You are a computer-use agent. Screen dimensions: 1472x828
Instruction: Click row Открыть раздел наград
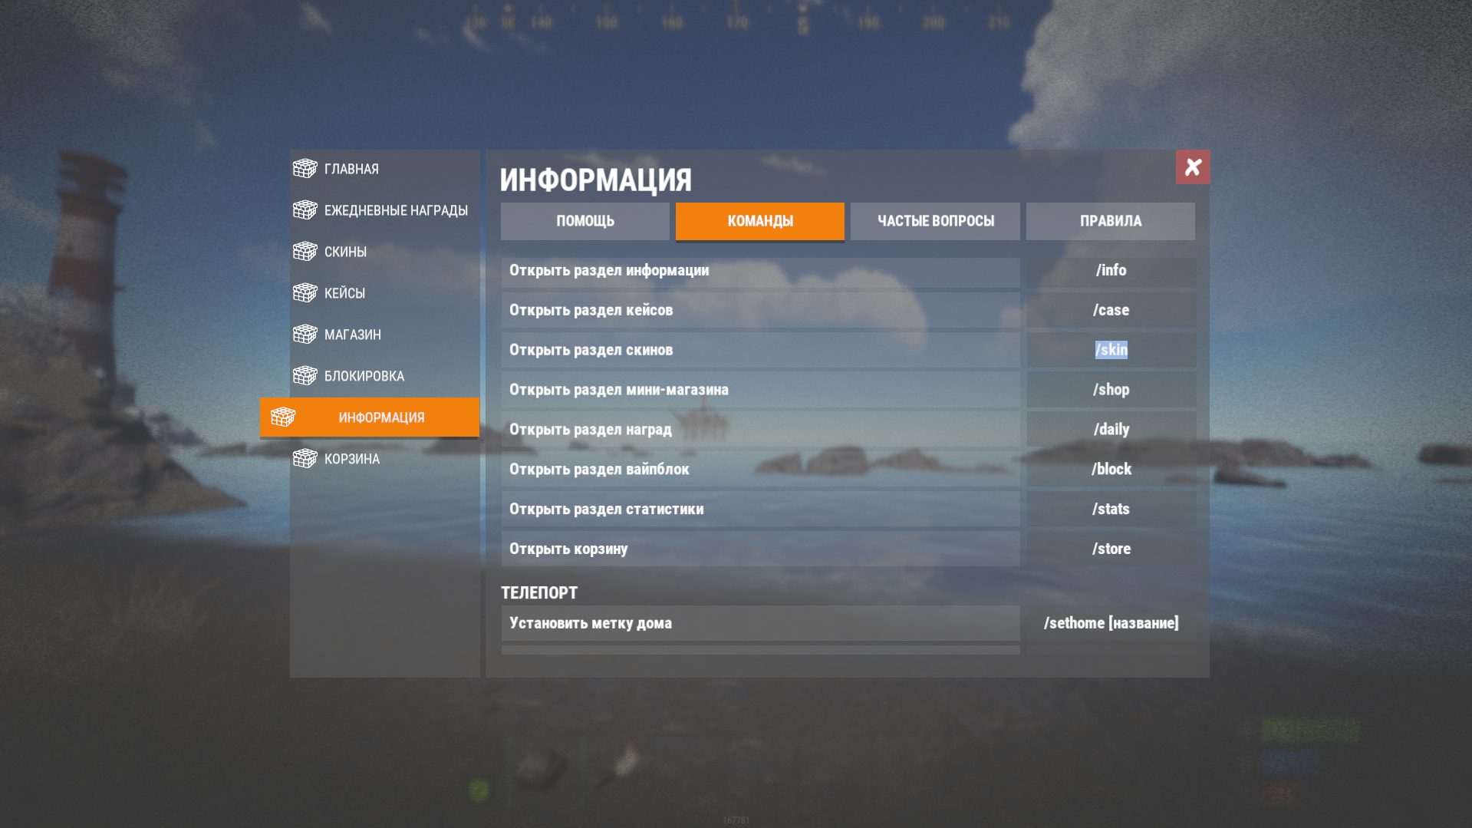pos(760,430)
